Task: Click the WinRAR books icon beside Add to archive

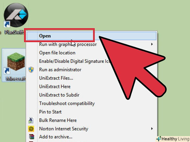Action: click(x=31, y=137)
